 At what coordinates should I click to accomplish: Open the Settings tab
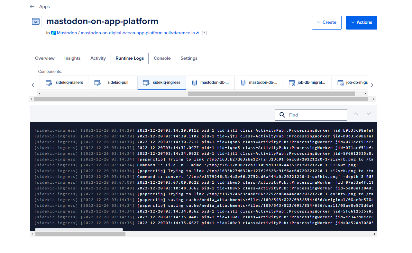[189, 58]
